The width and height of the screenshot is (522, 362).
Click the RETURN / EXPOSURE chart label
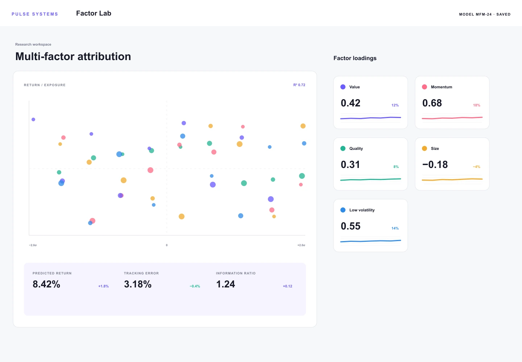[45, 85]
